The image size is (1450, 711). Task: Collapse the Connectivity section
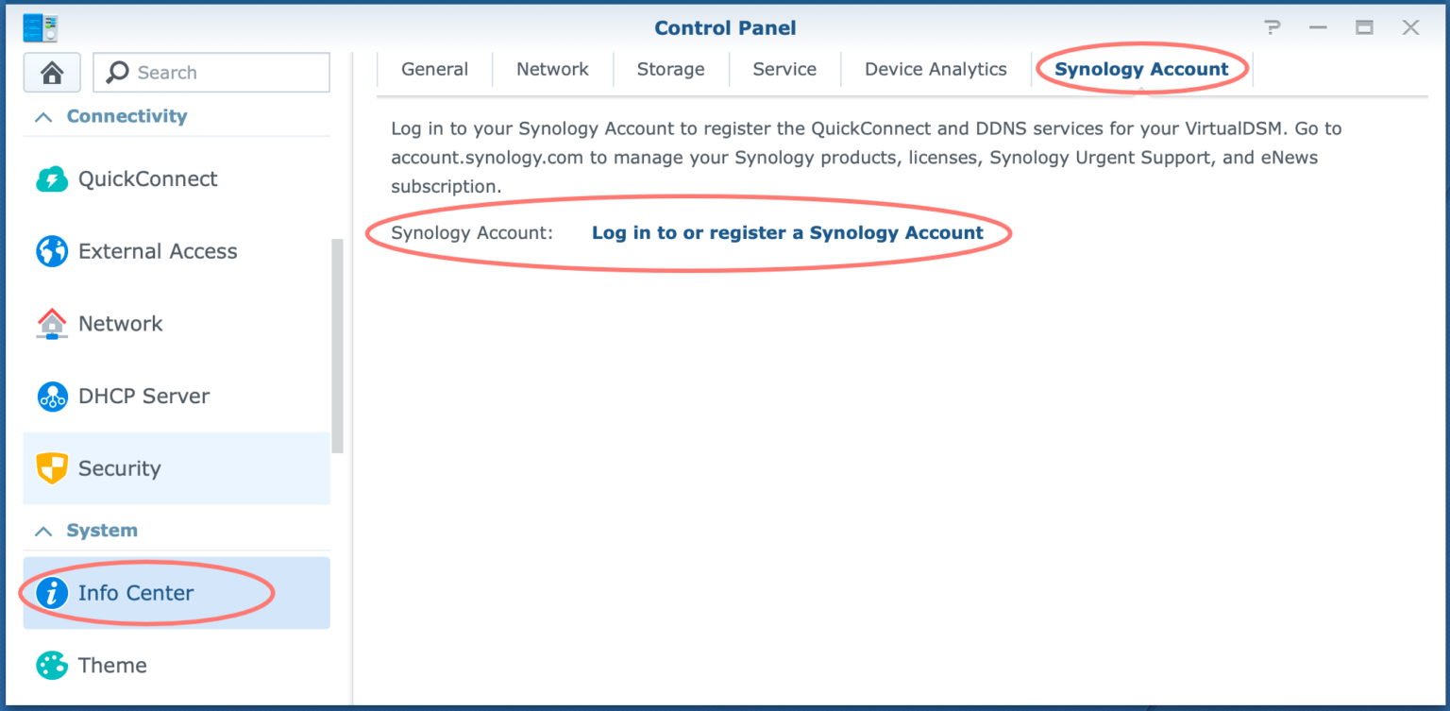tap(42, 117)
